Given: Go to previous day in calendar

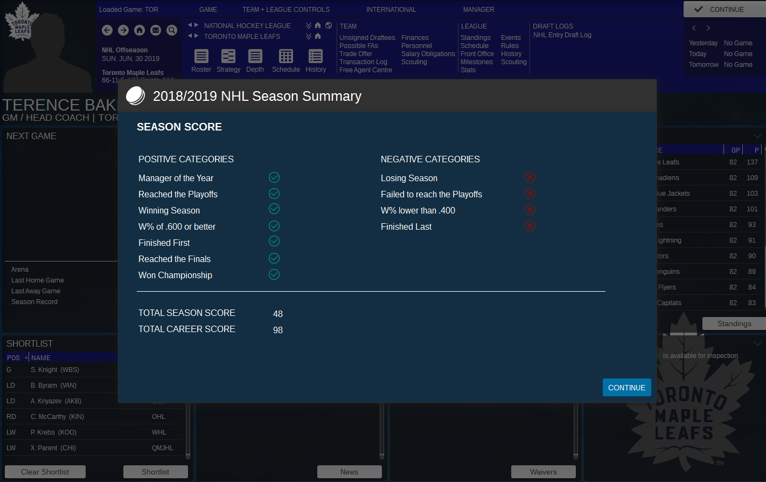Looking at the screenshot, I should [694, 28].
